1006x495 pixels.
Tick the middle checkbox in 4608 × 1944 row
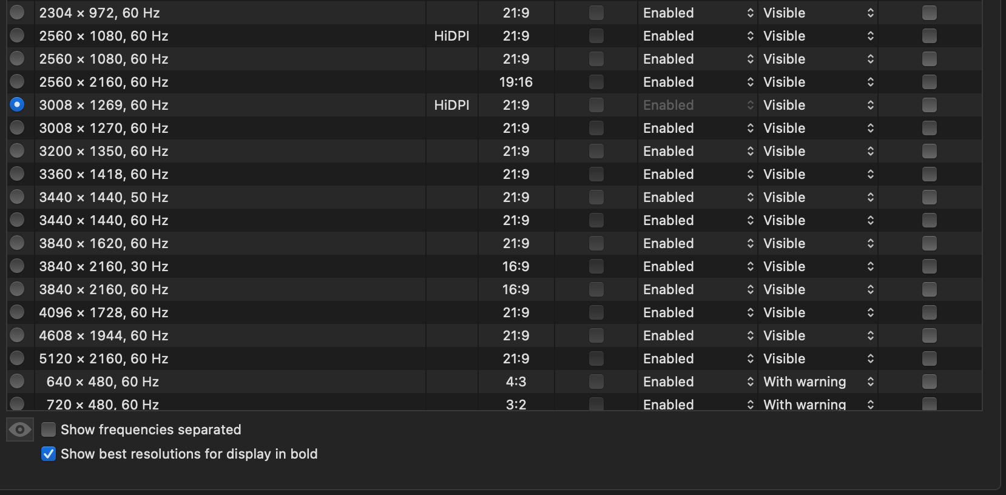596,335
